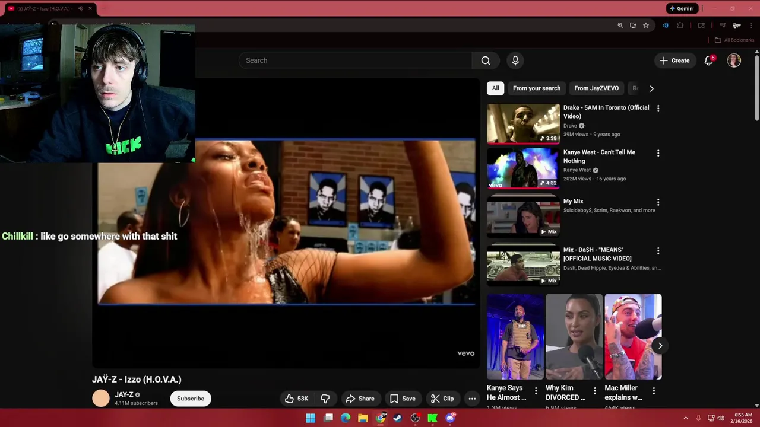Open Chrome profile icon in toolbar

pos(736,26)
